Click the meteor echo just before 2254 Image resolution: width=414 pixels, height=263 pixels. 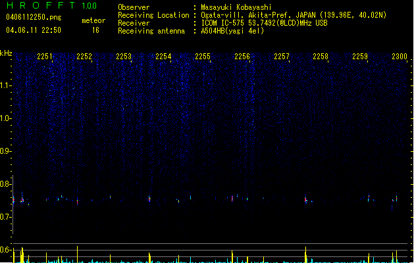[149, 199]
